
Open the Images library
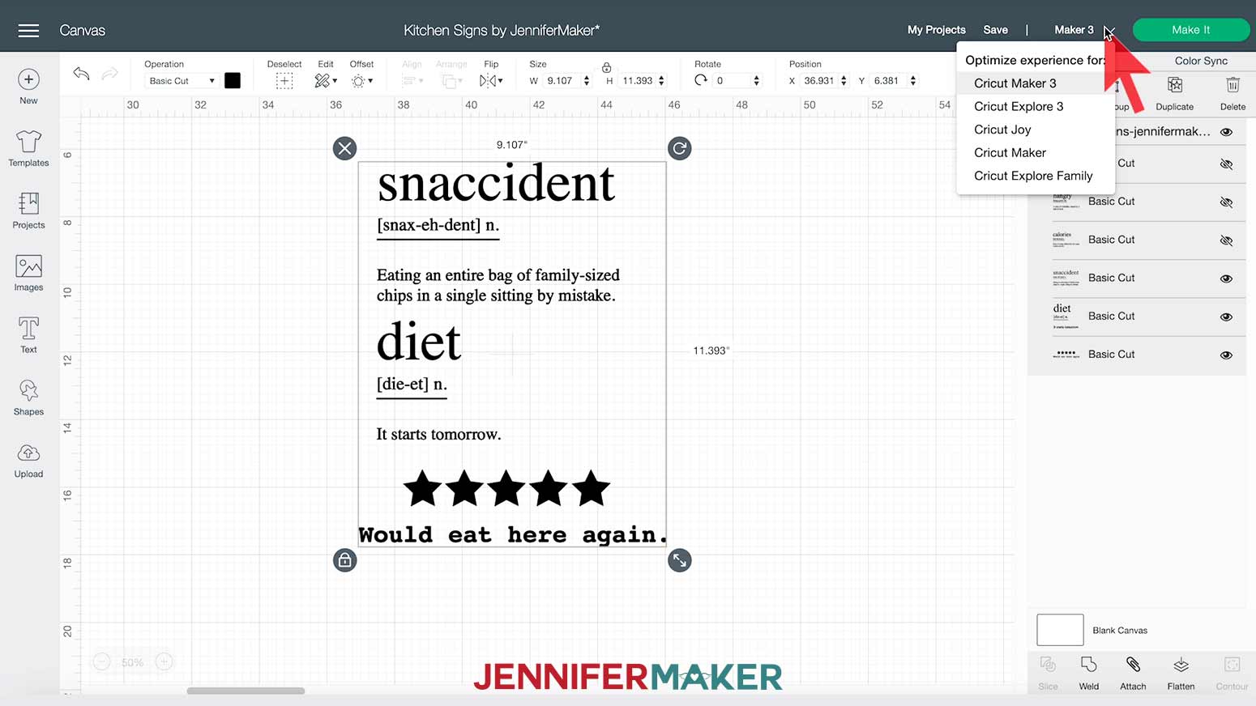tap(28, 273)
